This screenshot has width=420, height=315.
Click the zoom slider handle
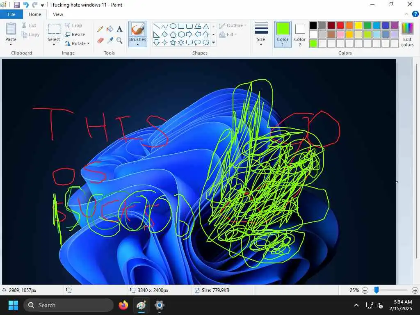pyautogui.click(x=377, y=290)
